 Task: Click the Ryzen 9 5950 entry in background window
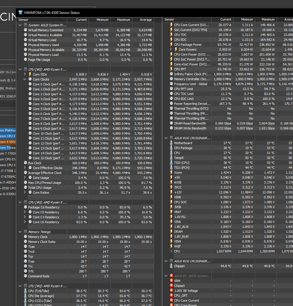click(8, 142)
